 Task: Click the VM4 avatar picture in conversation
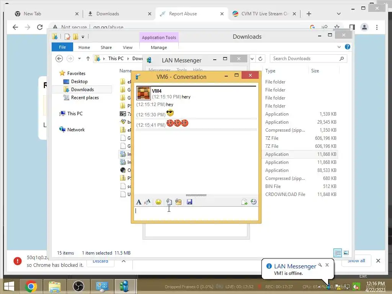pyautogui.click(x=144, y=93)
